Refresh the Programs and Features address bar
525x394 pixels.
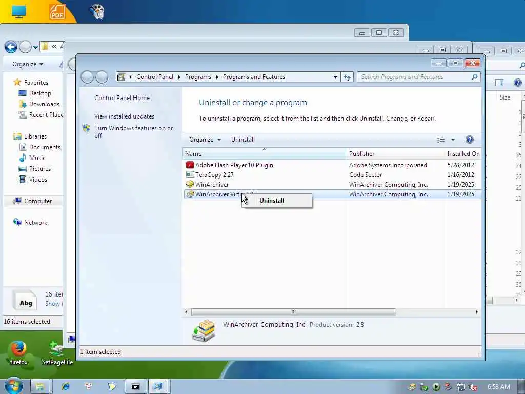pos(347,77)
